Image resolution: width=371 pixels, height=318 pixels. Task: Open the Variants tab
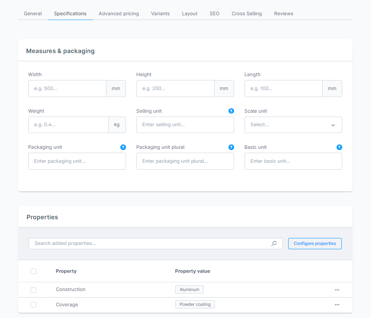click(x=160, y=13)
